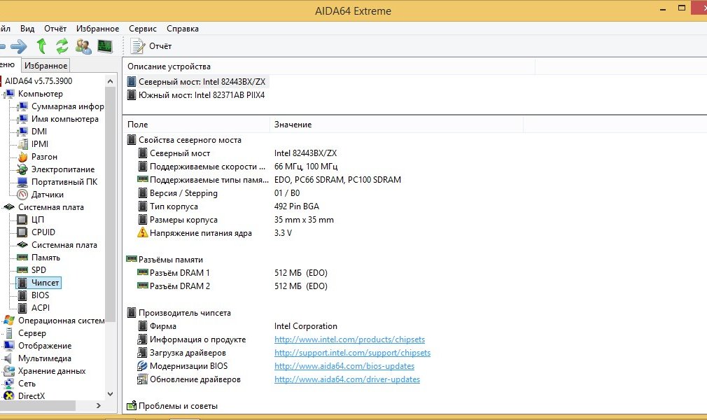This screenshot has height=420, width=707.
Task: Select the Размеры корпуса row
Action: [x=183, y=220]
